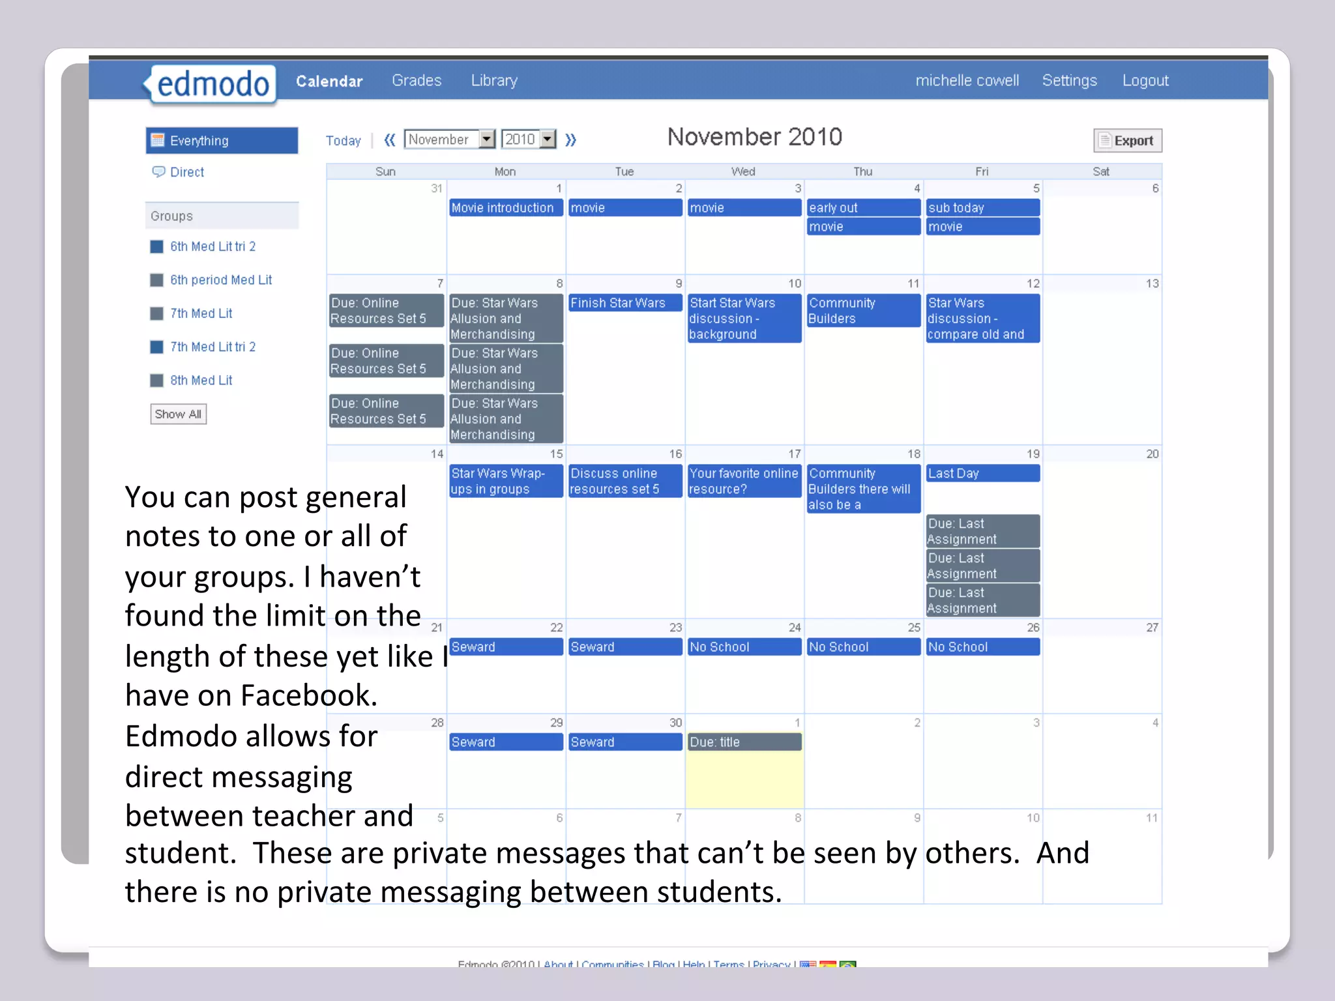This screenshot has height=1001, width=1335.
Task: Select the Direct messages filter
Action: (x=187, y=172)
